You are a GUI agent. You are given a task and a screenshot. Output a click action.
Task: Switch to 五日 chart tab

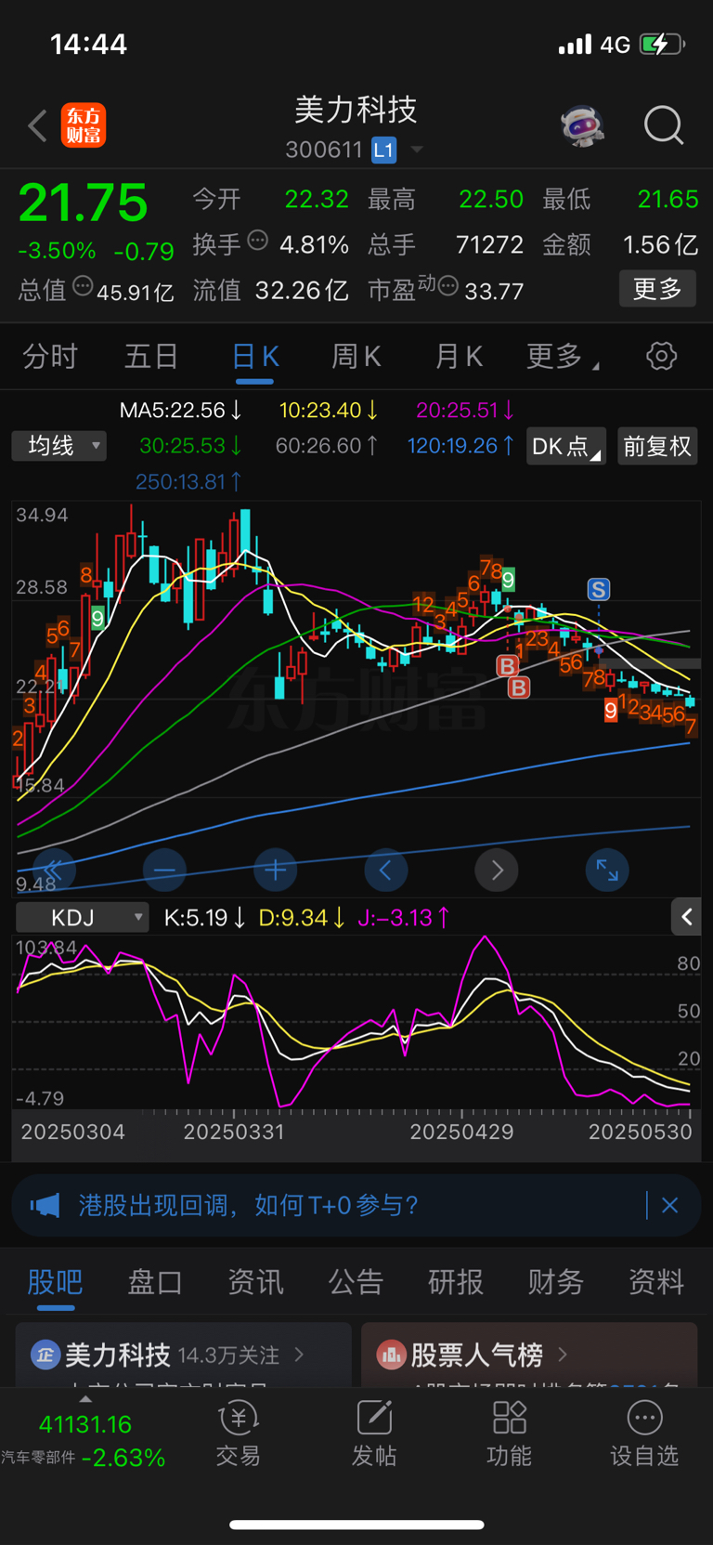click(x=151, y=357)
